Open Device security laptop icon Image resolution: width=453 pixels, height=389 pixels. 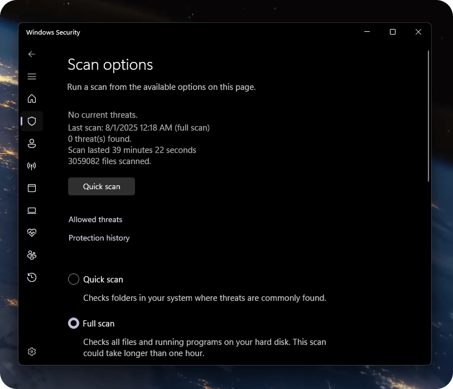point(32,210)
